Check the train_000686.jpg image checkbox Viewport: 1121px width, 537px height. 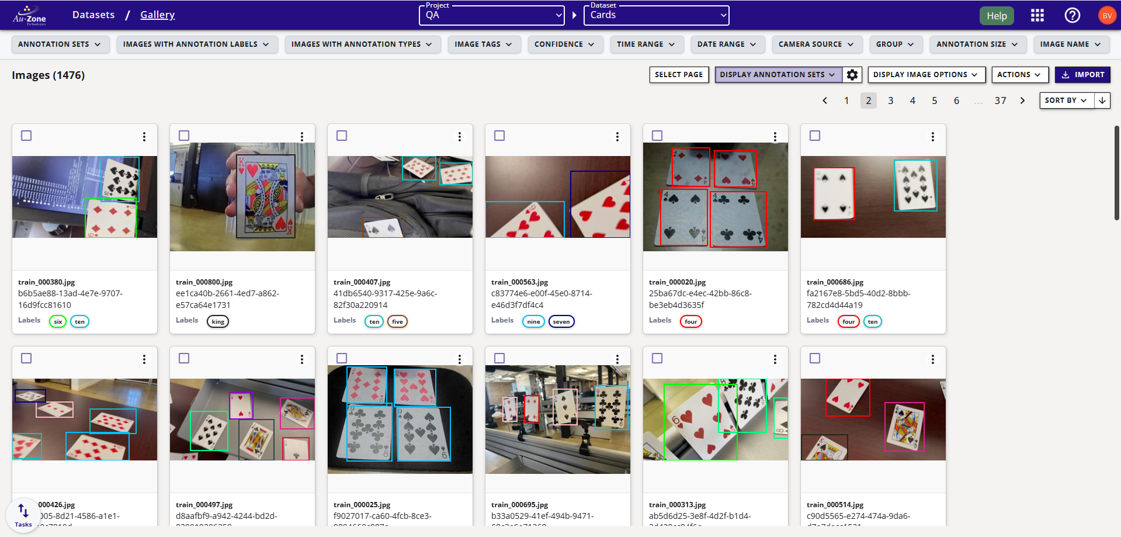[x=815, y=136]
